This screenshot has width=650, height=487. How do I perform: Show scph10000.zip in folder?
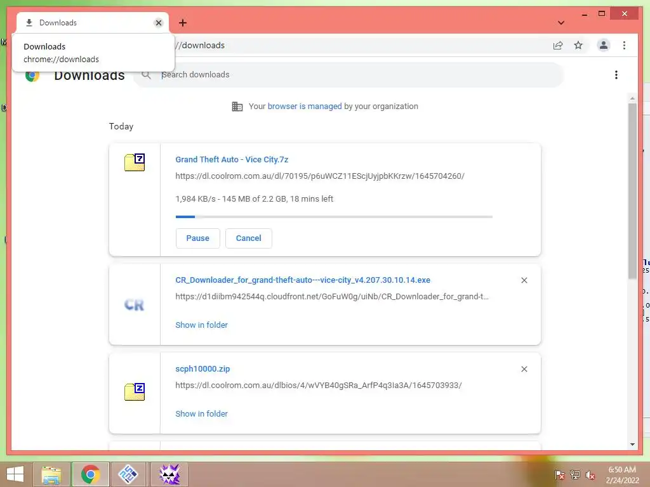click(201, 413)
